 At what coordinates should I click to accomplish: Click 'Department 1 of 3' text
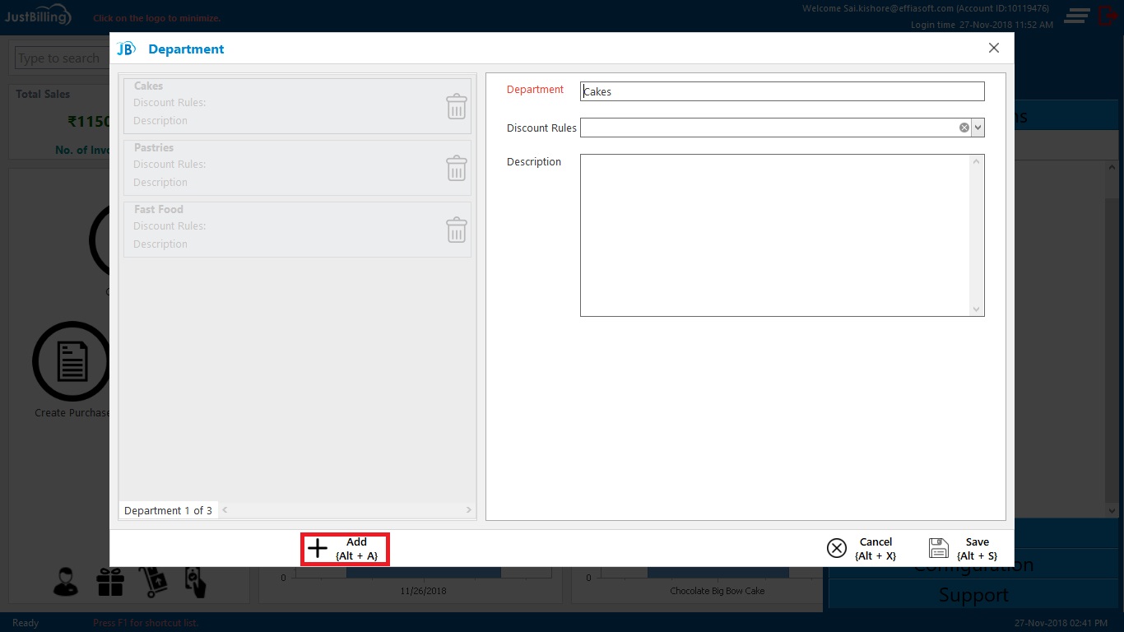(x=168, y=510)
